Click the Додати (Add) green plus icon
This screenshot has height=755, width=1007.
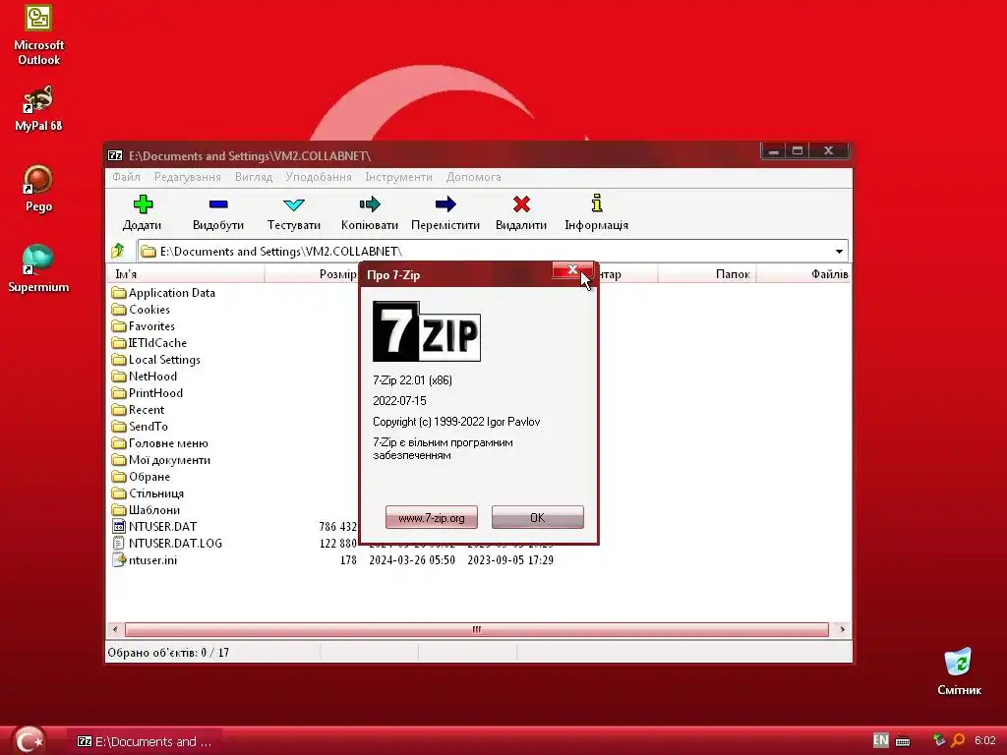coord(143,204)
